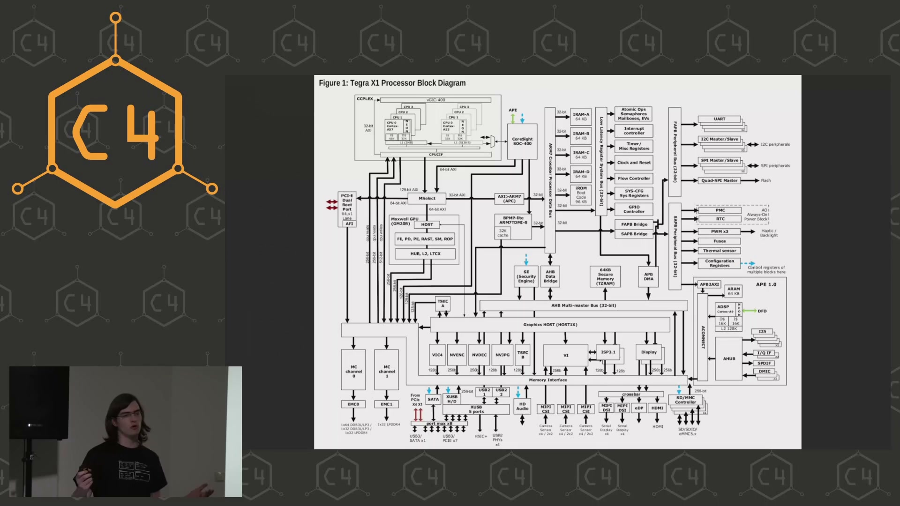900x506 pixels.
Task: Select the MC channel 1 block
Action: point(387,370)
